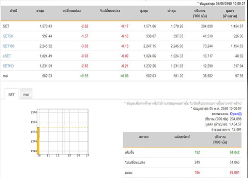Click mai percent change +0.09

pos(124,76)
